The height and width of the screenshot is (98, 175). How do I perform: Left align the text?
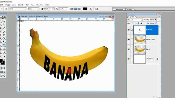click(x=72, y=9)
